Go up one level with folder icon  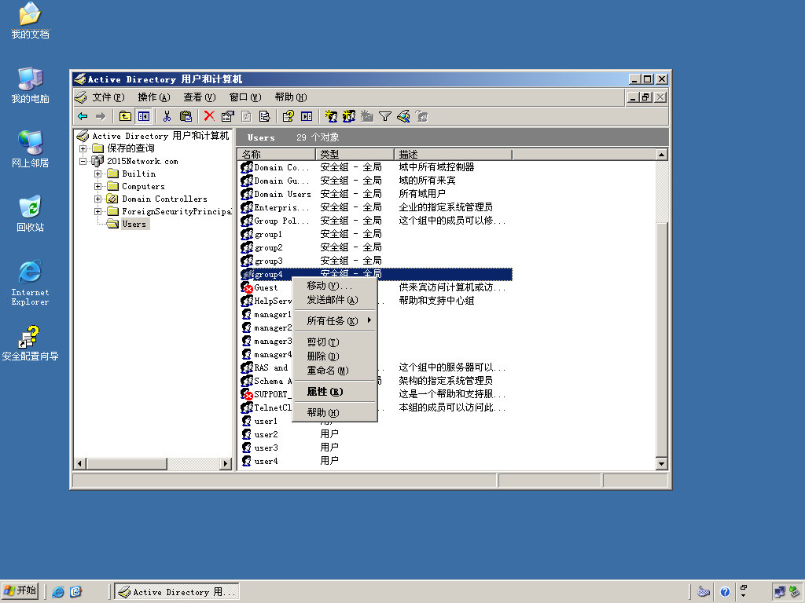[125, 116]
